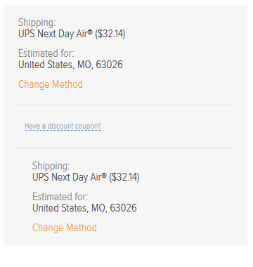The image size is (253, 267).
Task: Click the indented Change Method link below coupon
Action: pyautogui.click(x=65, y=228)
